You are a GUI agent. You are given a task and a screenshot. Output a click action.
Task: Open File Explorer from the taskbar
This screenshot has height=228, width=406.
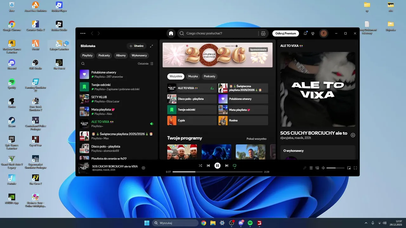click(213, 223)
